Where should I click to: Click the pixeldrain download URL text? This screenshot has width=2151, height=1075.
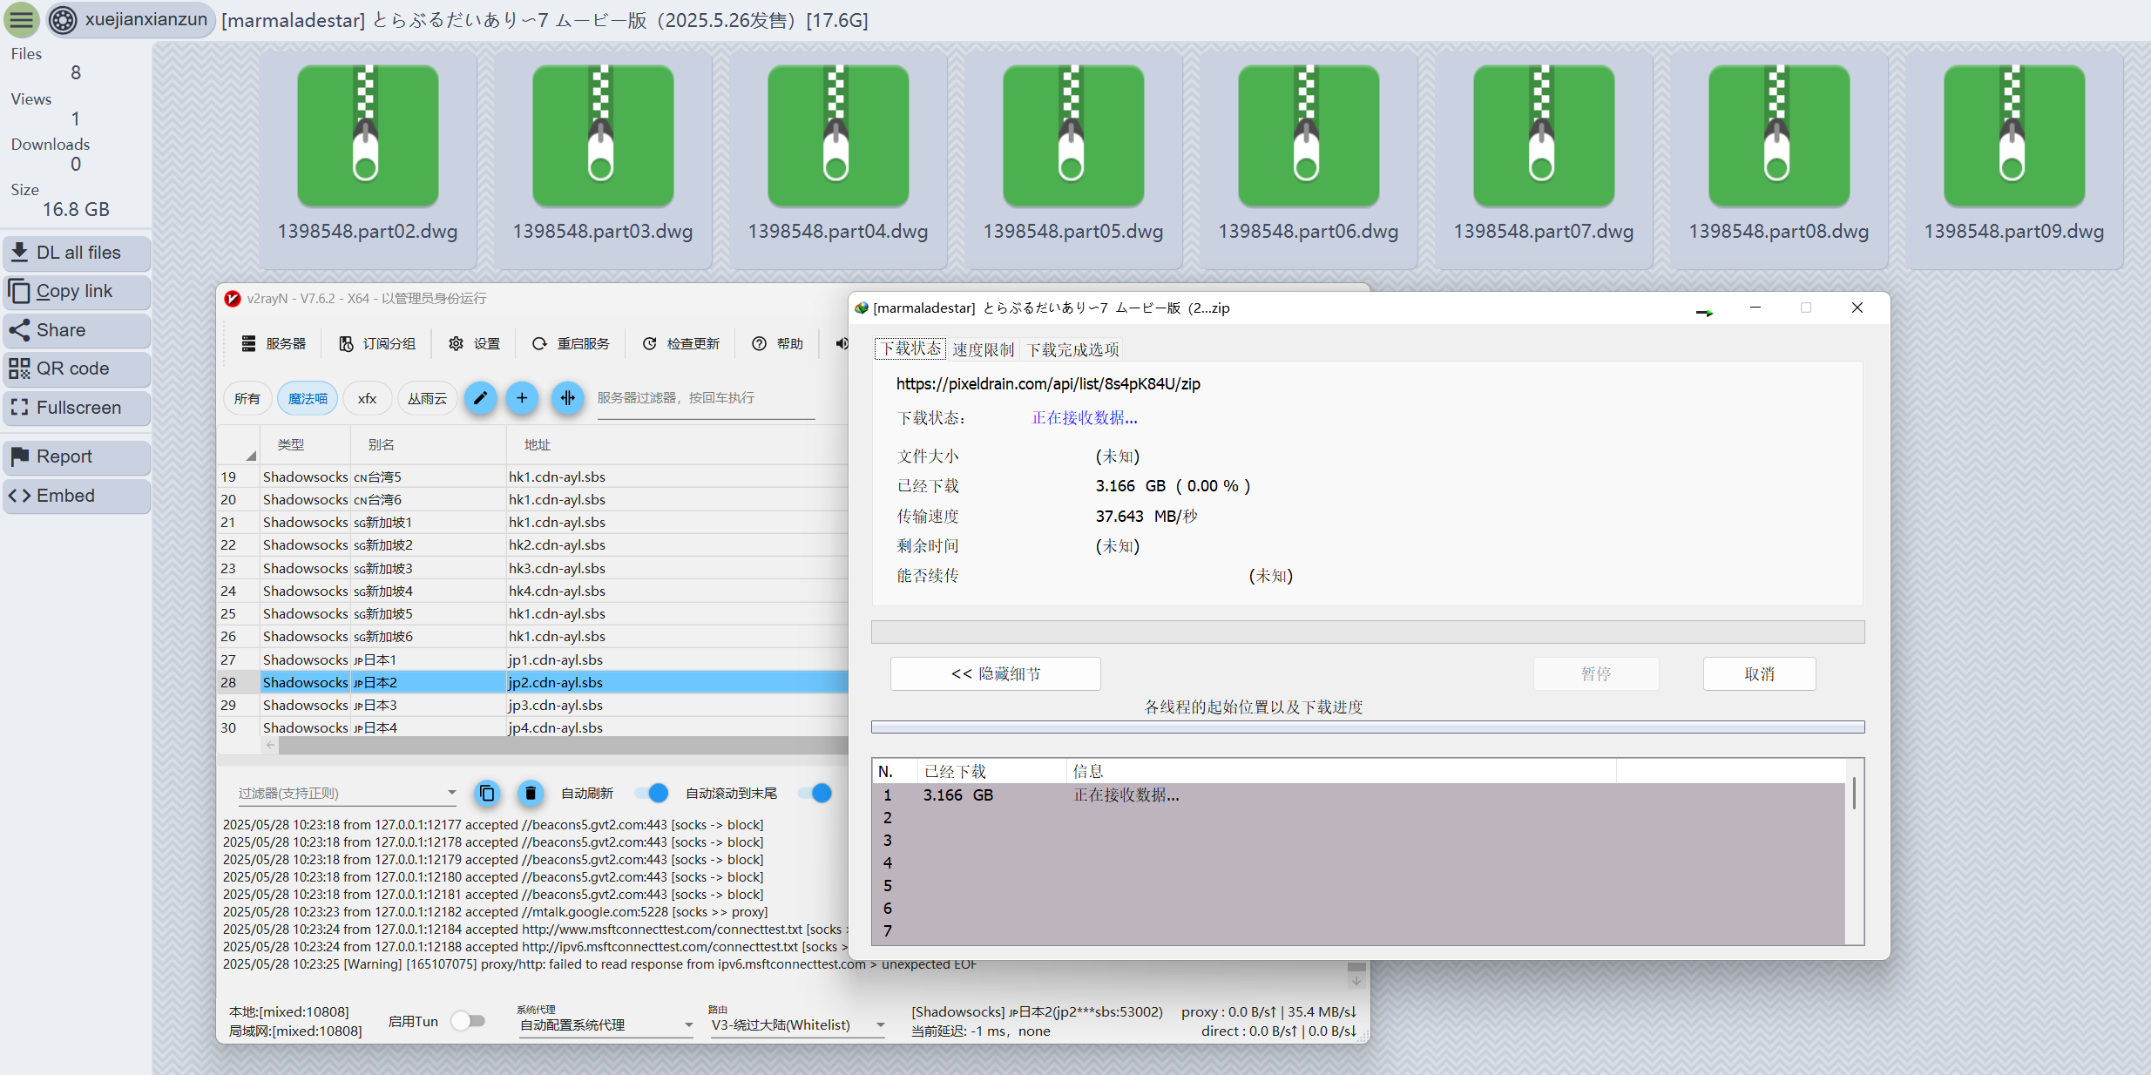point(1048,383)
